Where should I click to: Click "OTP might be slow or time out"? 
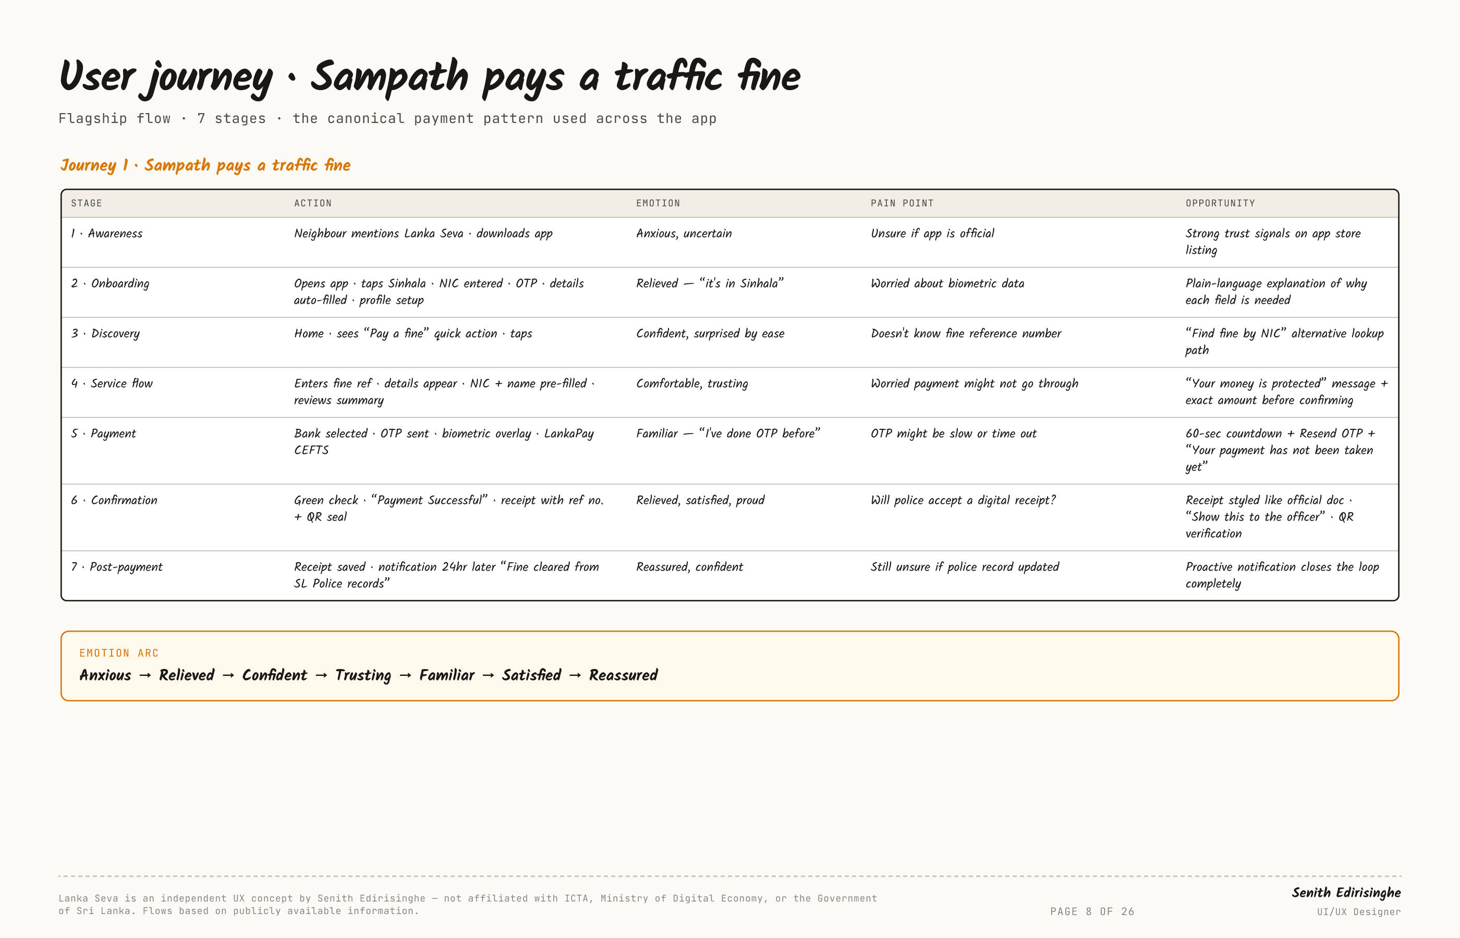954,433
